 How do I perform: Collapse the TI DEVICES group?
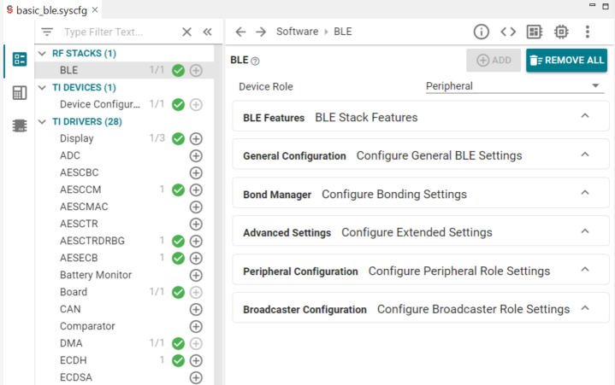coord(42,87)
